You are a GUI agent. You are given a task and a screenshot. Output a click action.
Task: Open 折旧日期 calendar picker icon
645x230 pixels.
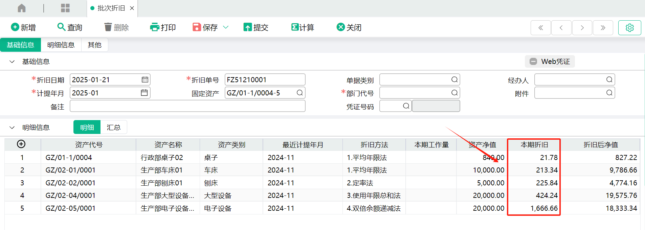145,80
